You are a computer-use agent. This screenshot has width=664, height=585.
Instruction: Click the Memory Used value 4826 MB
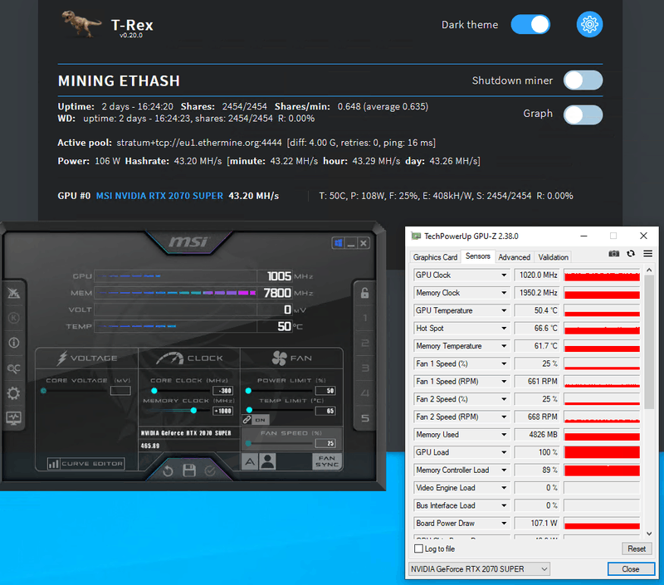537,435
